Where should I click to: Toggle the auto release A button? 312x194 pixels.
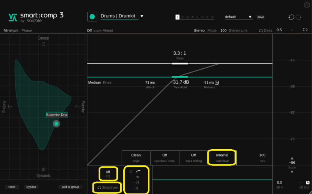click(217, 82)
